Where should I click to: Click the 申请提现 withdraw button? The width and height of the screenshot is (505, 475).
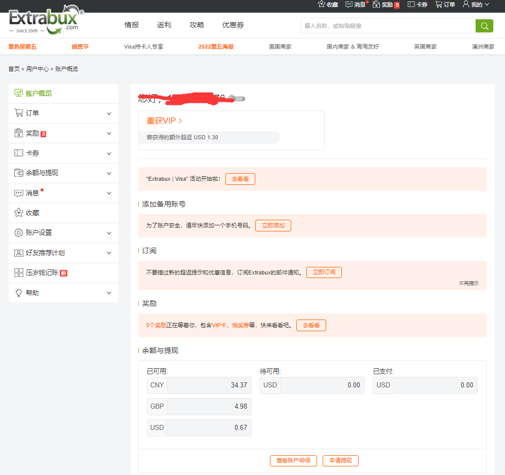pos(340,461)
